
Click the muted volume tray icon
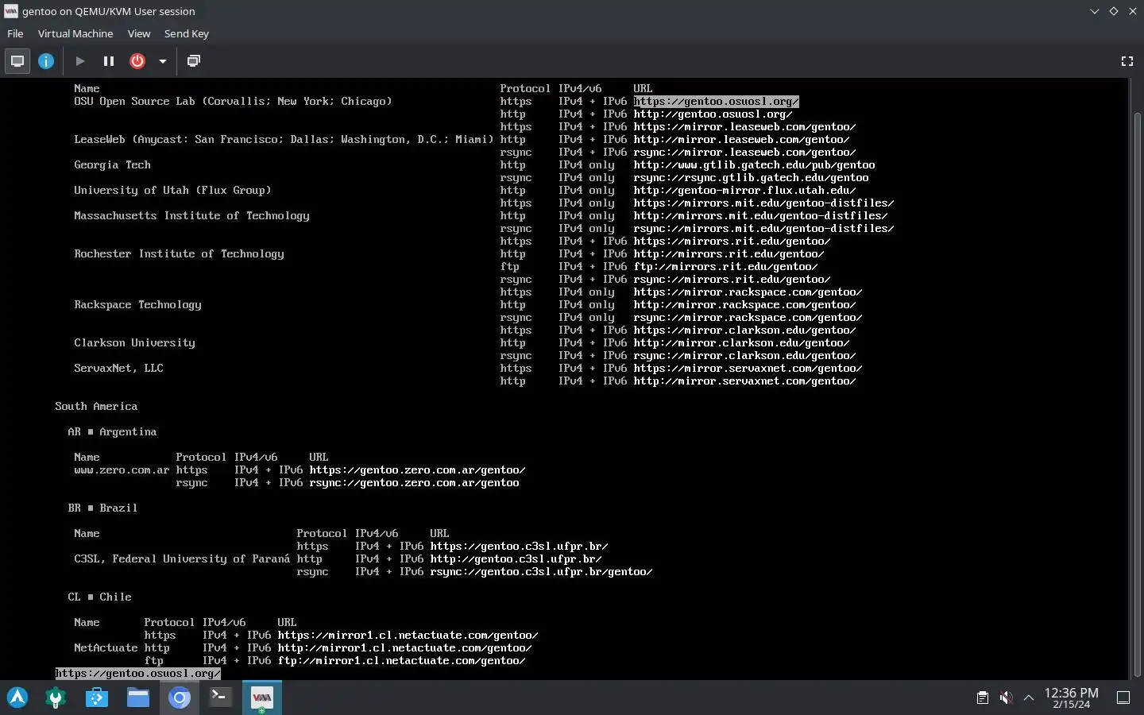coord(1006,698)
